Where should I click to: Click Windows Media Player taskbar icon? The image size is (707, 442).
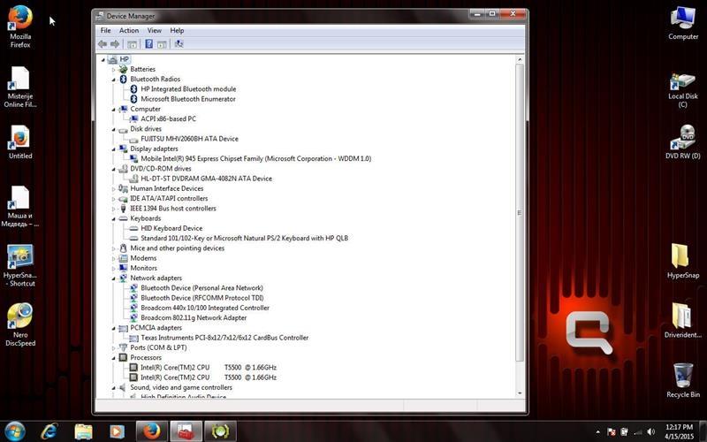[x=117, y=431]
